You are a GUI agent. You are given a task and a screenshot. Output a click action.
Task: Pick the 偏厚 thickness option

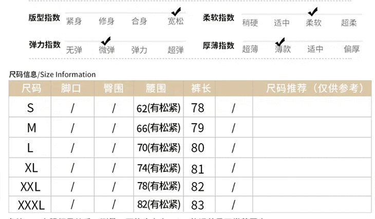click(x=352, y=49)
